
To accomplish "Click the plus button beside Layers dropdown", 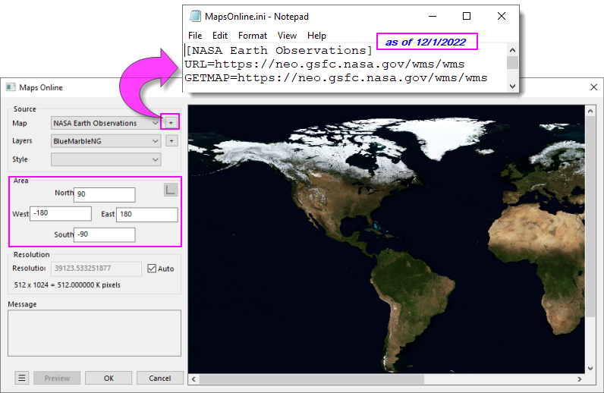I will point(171,140).
